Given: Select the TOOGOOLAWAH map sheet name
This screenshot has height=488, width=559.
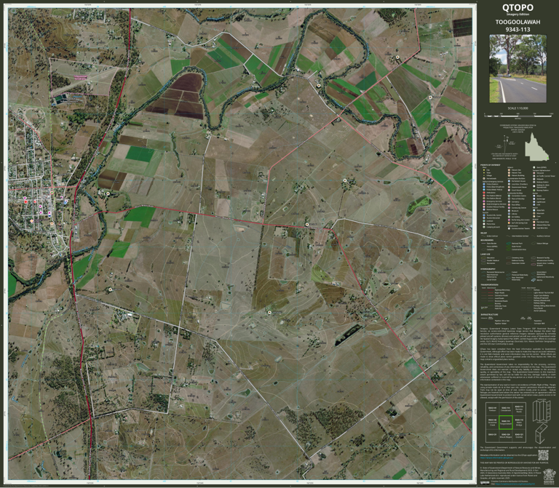Looking at the screenshot, I should click(518, 22).
